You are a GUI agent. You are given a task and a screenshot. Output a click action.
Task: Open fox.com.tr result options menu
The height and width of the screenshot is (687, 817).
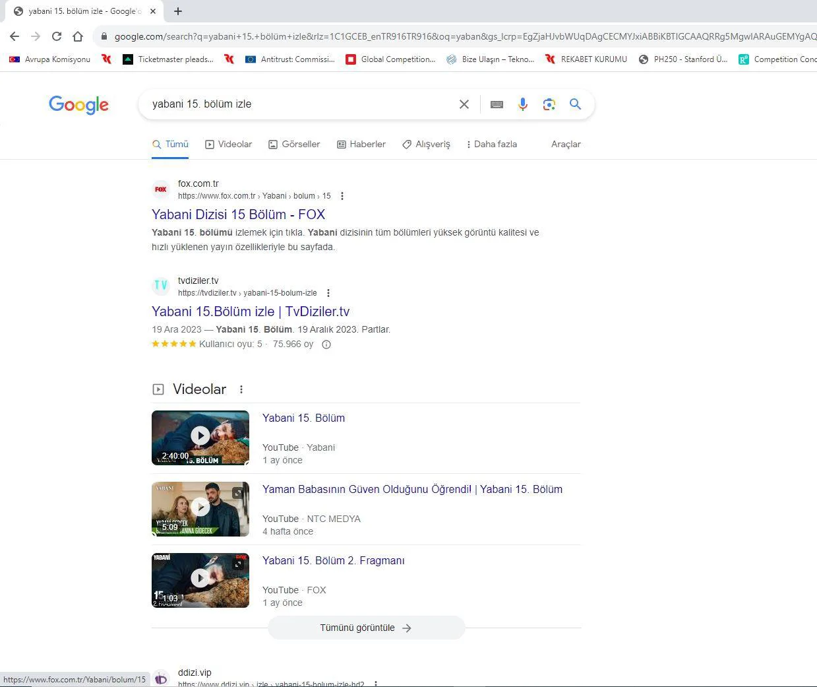pyautogui.click(x=342, y=196)
